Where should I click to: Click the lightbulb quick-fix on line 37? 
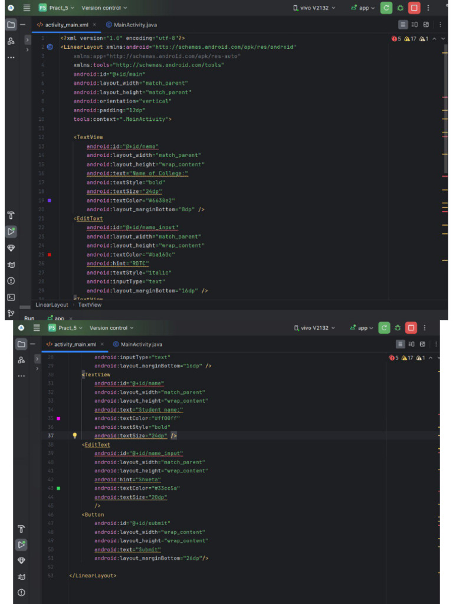(x=75, y=436)
